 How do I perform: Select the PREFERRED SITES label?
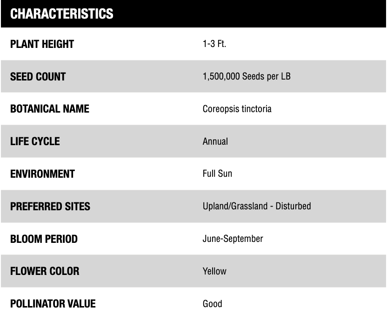[50, 206]
